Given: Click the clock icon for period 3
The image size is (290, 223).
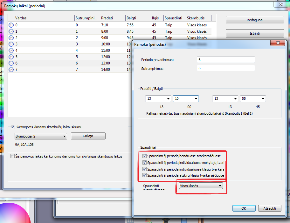Looking at the screenshot, I should pos(11,44).
